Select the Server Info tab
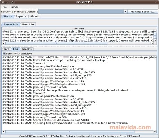 tap(11, 24)
